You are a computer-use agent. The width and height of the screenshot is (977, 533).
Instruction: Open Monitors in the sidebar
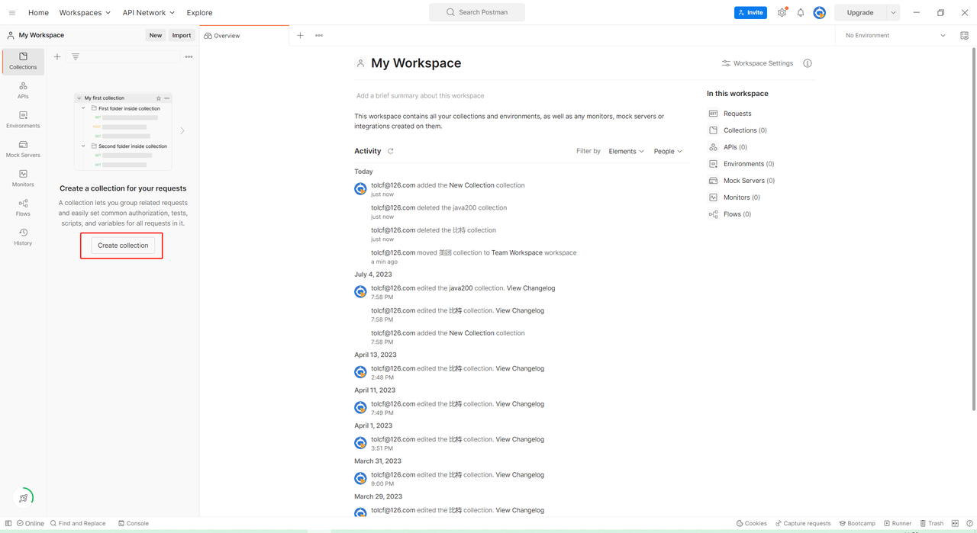coord(23,179)
